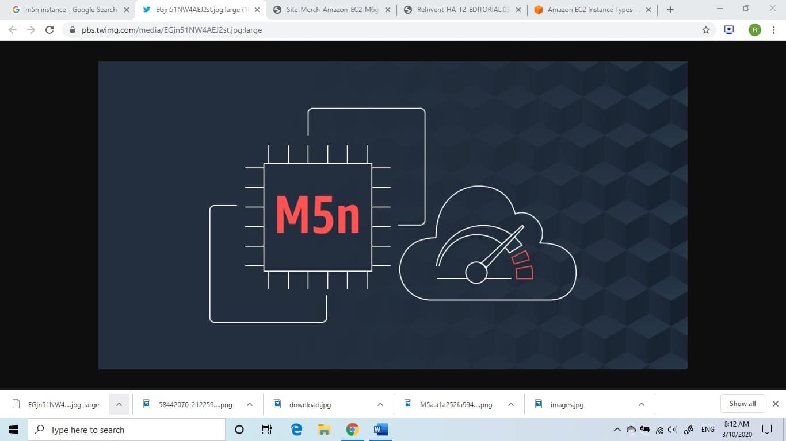
Task: Switch to the ReInvent_HA_T2_EDITORIAL tab
Action: (x=457, y=10)
